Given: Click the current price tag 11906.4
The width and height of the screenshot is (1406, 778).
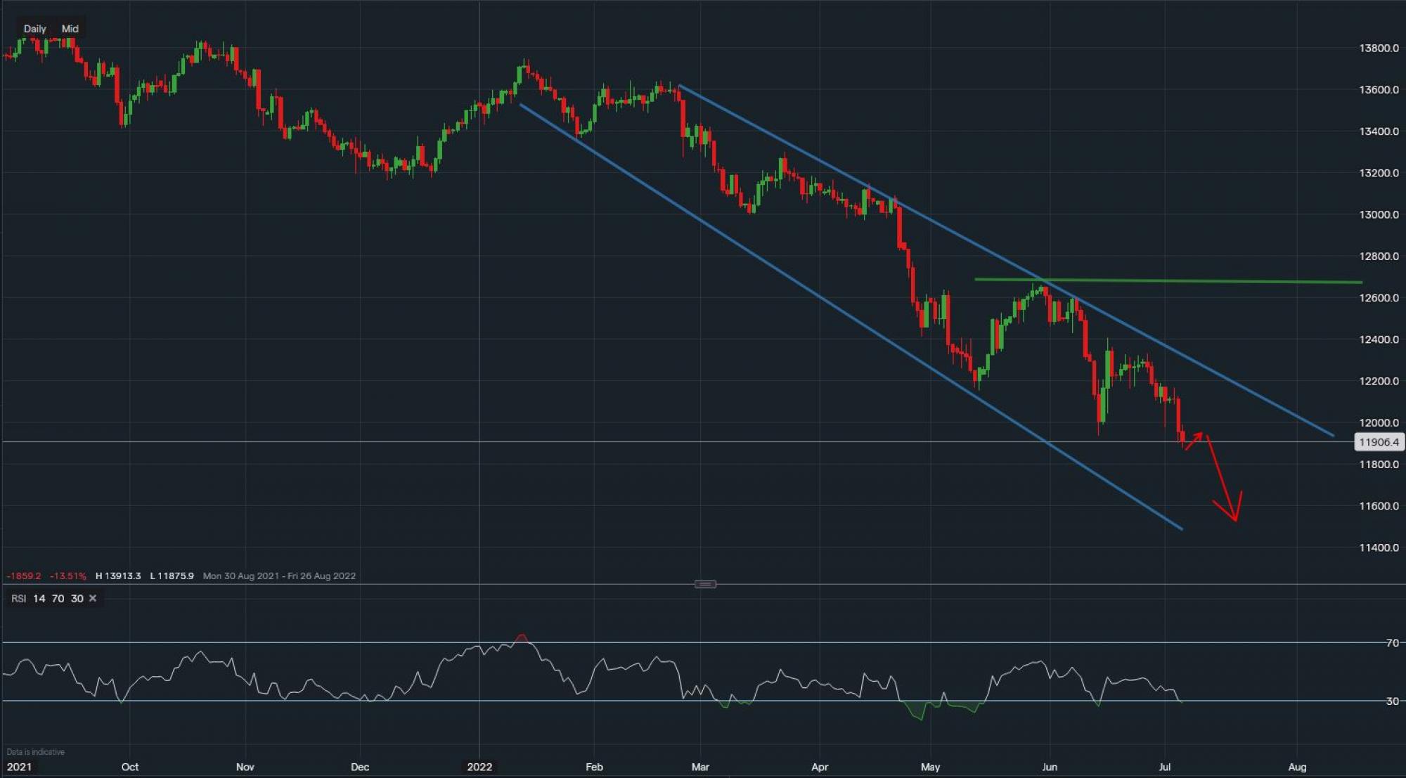Looking at the screenshot, I should click(x=1378, y=442).
